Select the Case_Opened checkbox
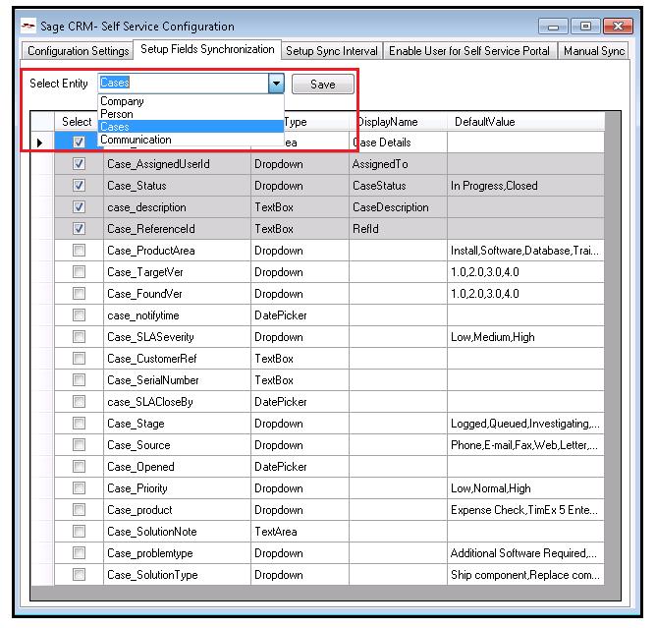656x628 pixels. pos(79,467)
